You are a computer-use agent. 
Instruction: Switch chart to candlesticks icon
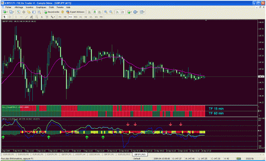94,12
